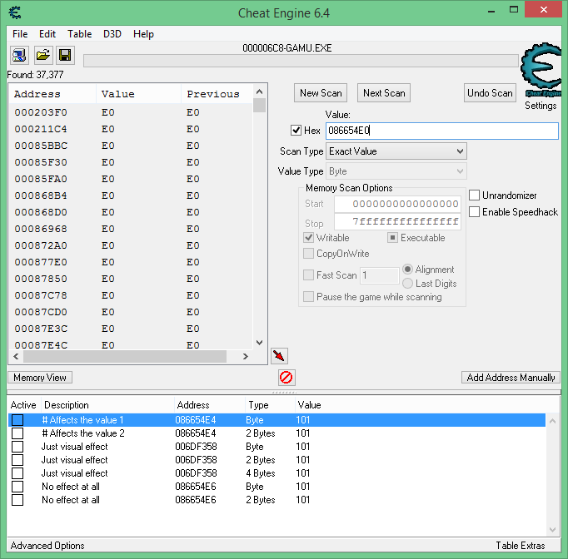Open the Table menu
This screenshot has height=559, width=568.
tap(80, 34)
